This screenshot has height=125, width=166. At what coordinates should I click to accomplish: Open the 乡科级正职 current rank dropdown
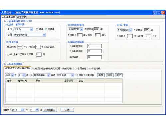point(75,29)
